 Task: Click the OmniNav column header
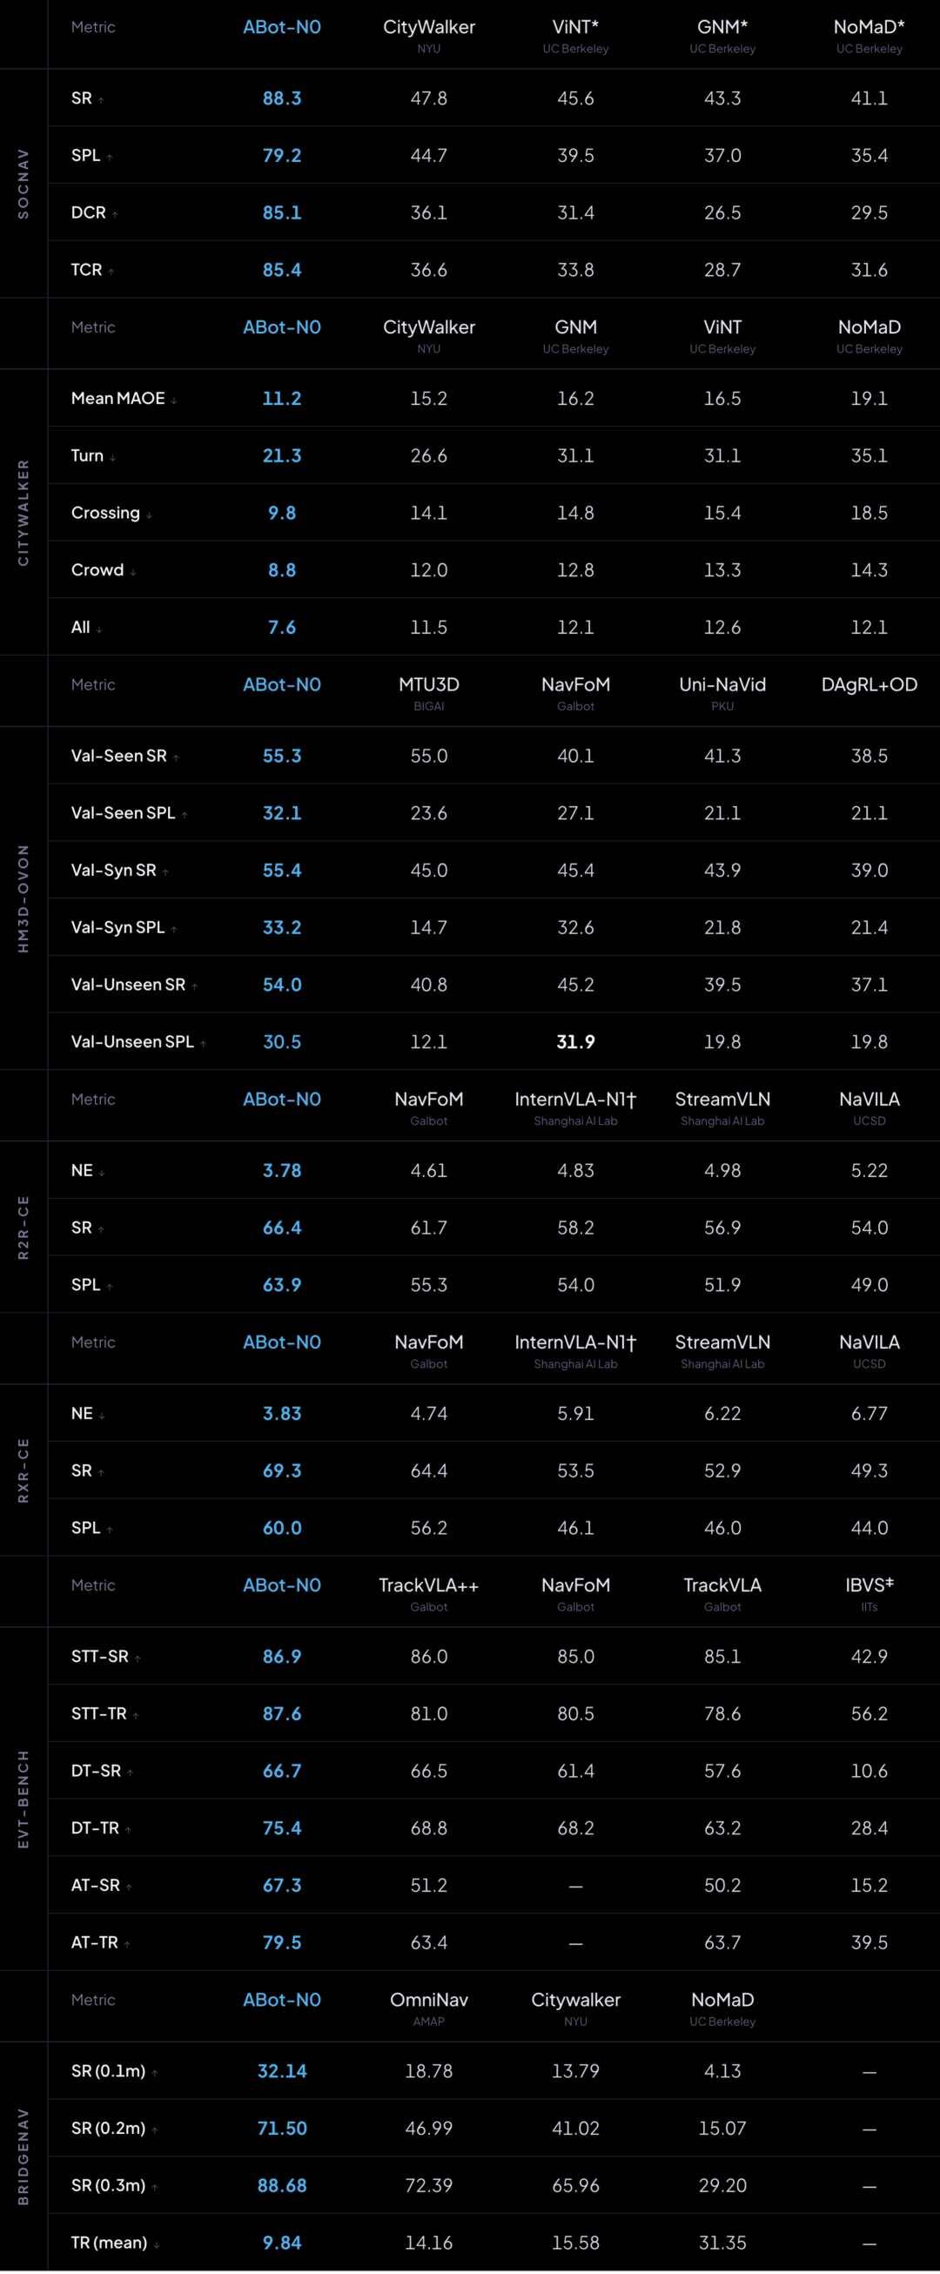429,2001
